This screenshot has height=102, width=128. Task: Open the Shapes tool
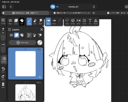tap(96, 21)
